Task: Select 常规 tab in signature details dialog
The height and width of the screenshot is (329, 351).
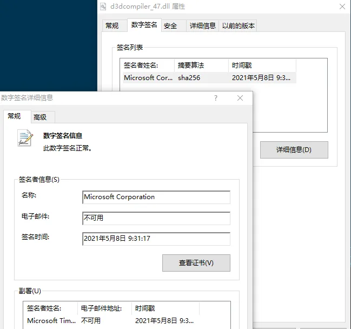Action: coord(15,116)
